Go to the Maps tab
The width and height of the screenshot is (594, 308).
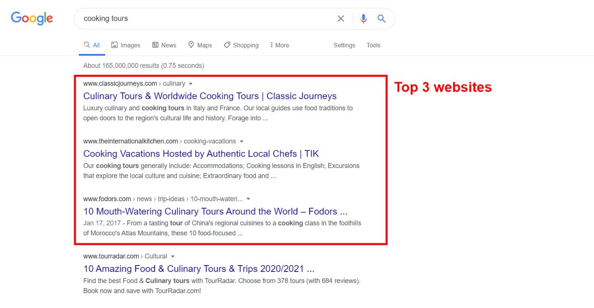[200, 45]
